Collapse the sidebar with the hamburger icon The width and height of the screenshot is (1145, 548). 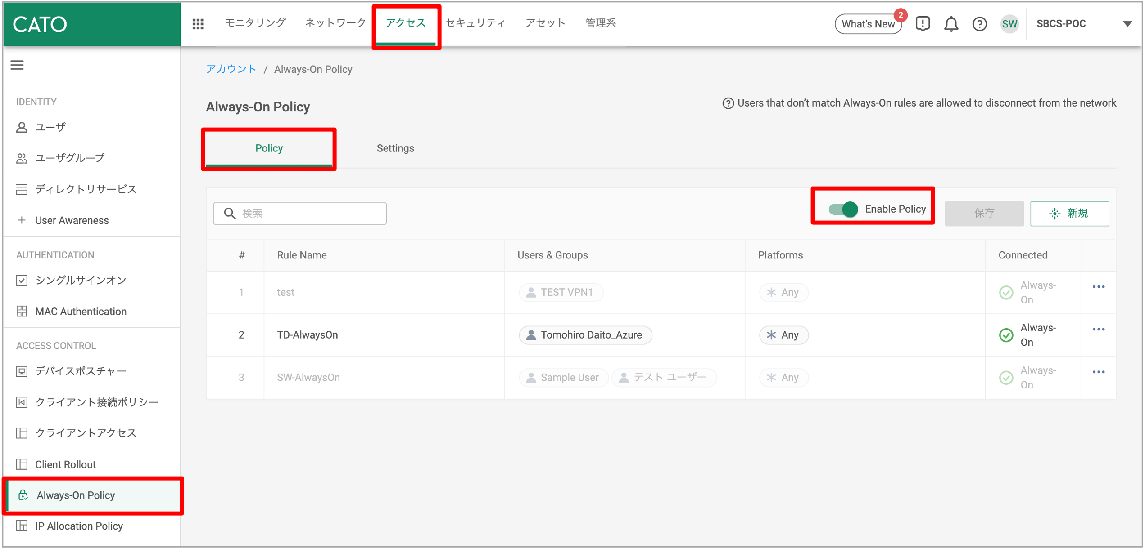click(x=17, y=65)
